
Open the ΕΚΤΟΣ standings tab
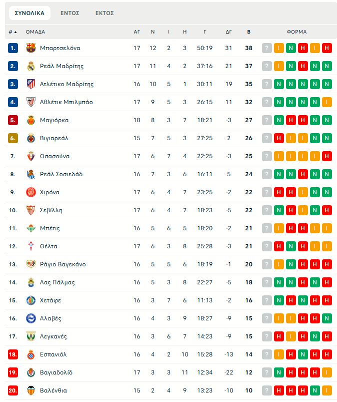click(104, 13)
